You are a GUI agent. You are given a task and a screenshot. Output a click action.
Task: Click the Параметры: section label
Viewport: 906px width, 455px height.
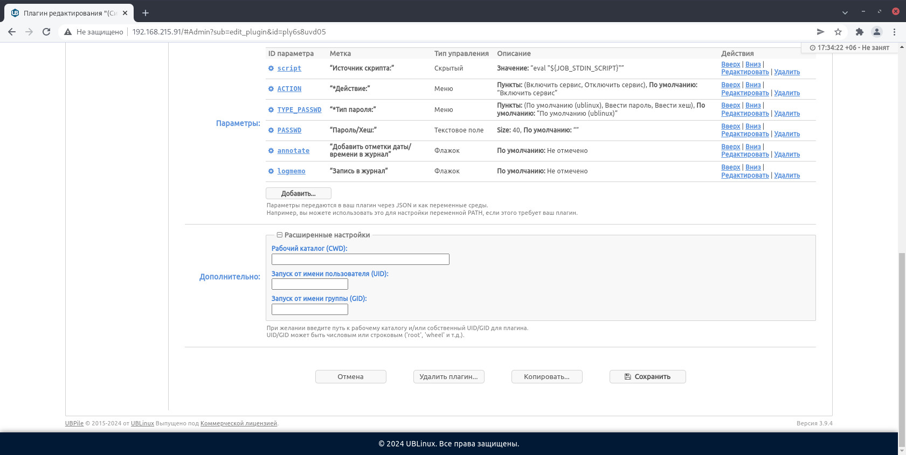(x=238, y=123)
